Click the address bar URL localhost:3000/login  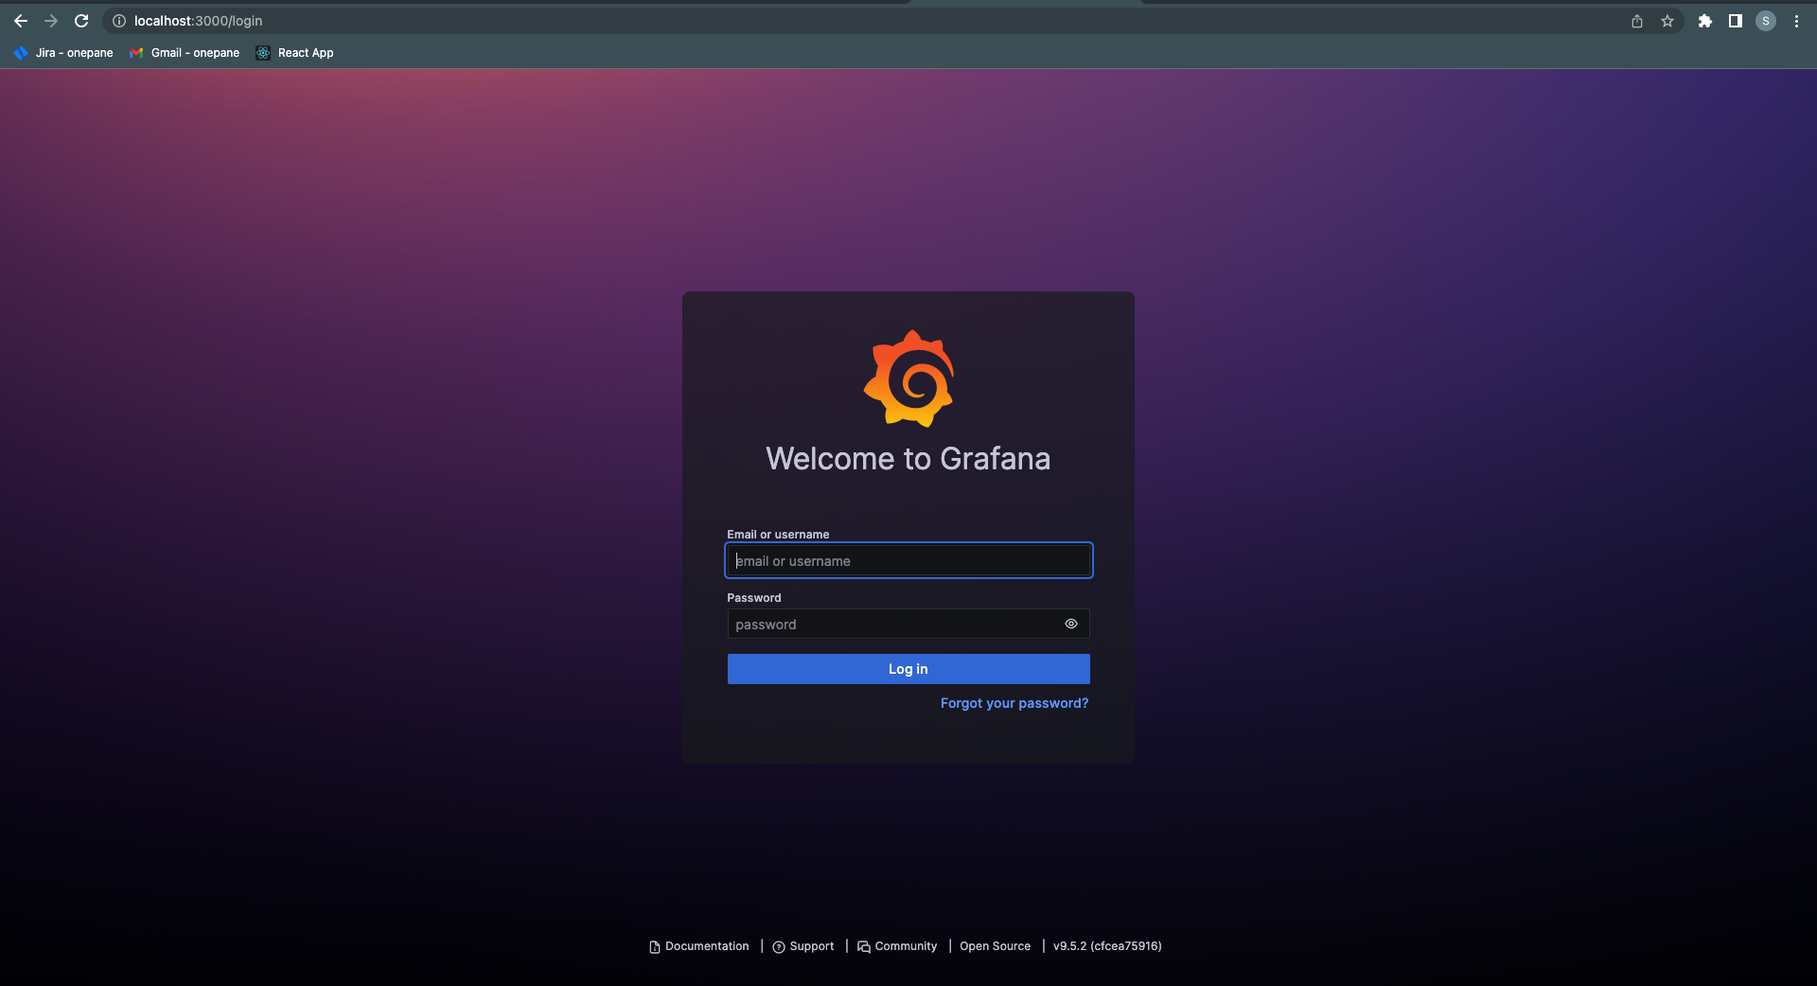tap(199, 21)
